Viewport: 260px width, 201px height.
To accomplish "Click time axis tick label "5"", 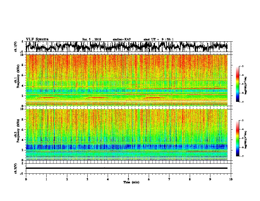I will pyautogui.click(x=128, y=179).
